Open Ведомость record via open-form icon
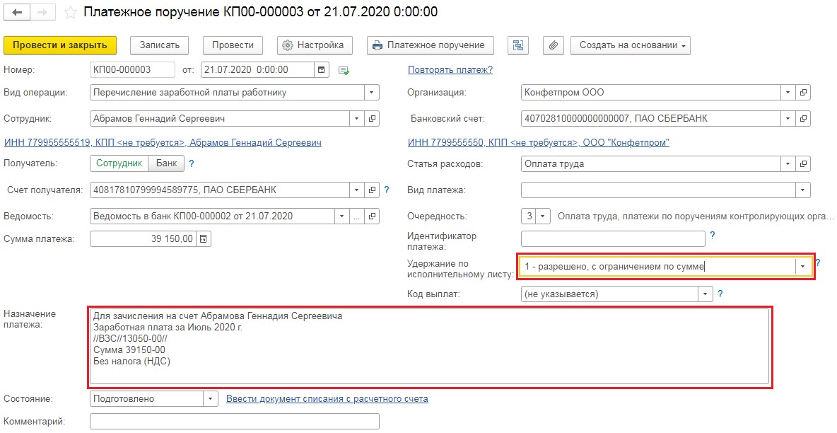This screenshot has width=837, height=433. click(x=372, y=216)
